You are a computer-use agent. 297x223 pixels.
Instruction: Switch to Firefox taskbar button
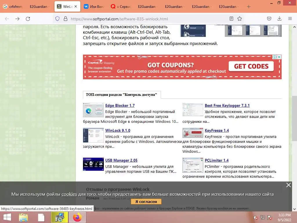(x=77, y=217)
